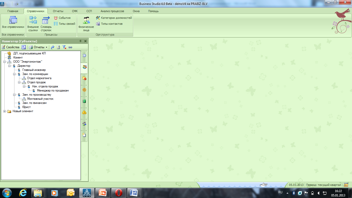
Task: Collapse the ООО "Энергомонтаж" tree node
Action: (4, 62)
